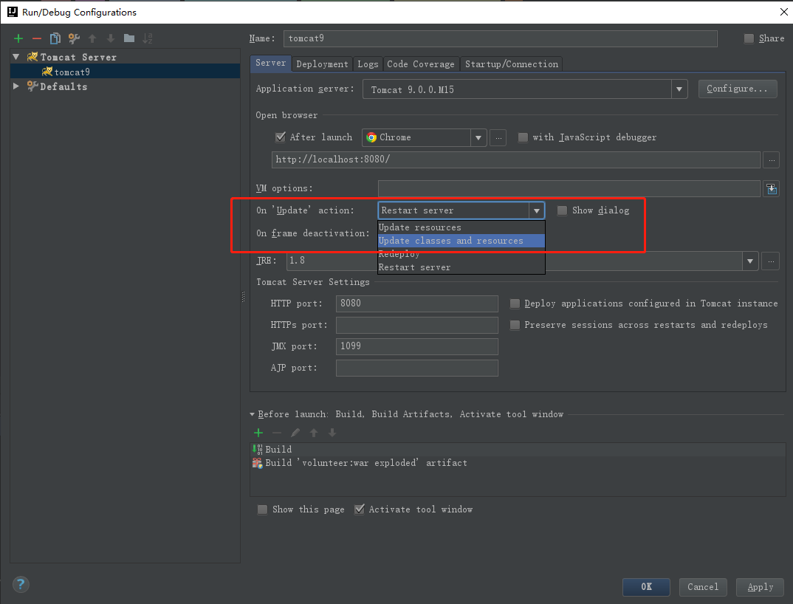Open the Chrome browser dropdown arrow
Image resolution: width=793 pixels, height=604 pixels.
point(478,137)
